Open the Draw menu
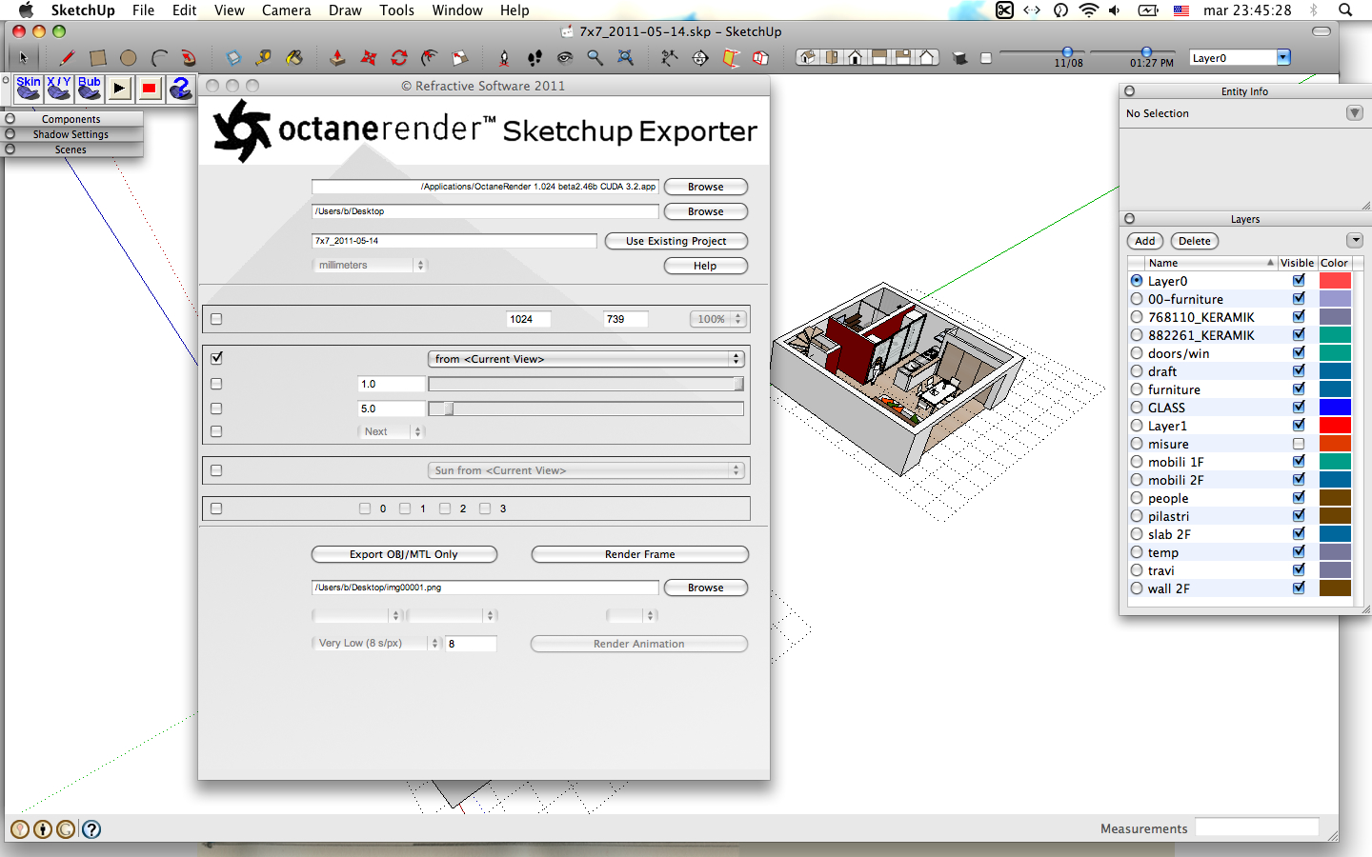Viewport: 1372px width, 857px height. [x=345, y=10]
